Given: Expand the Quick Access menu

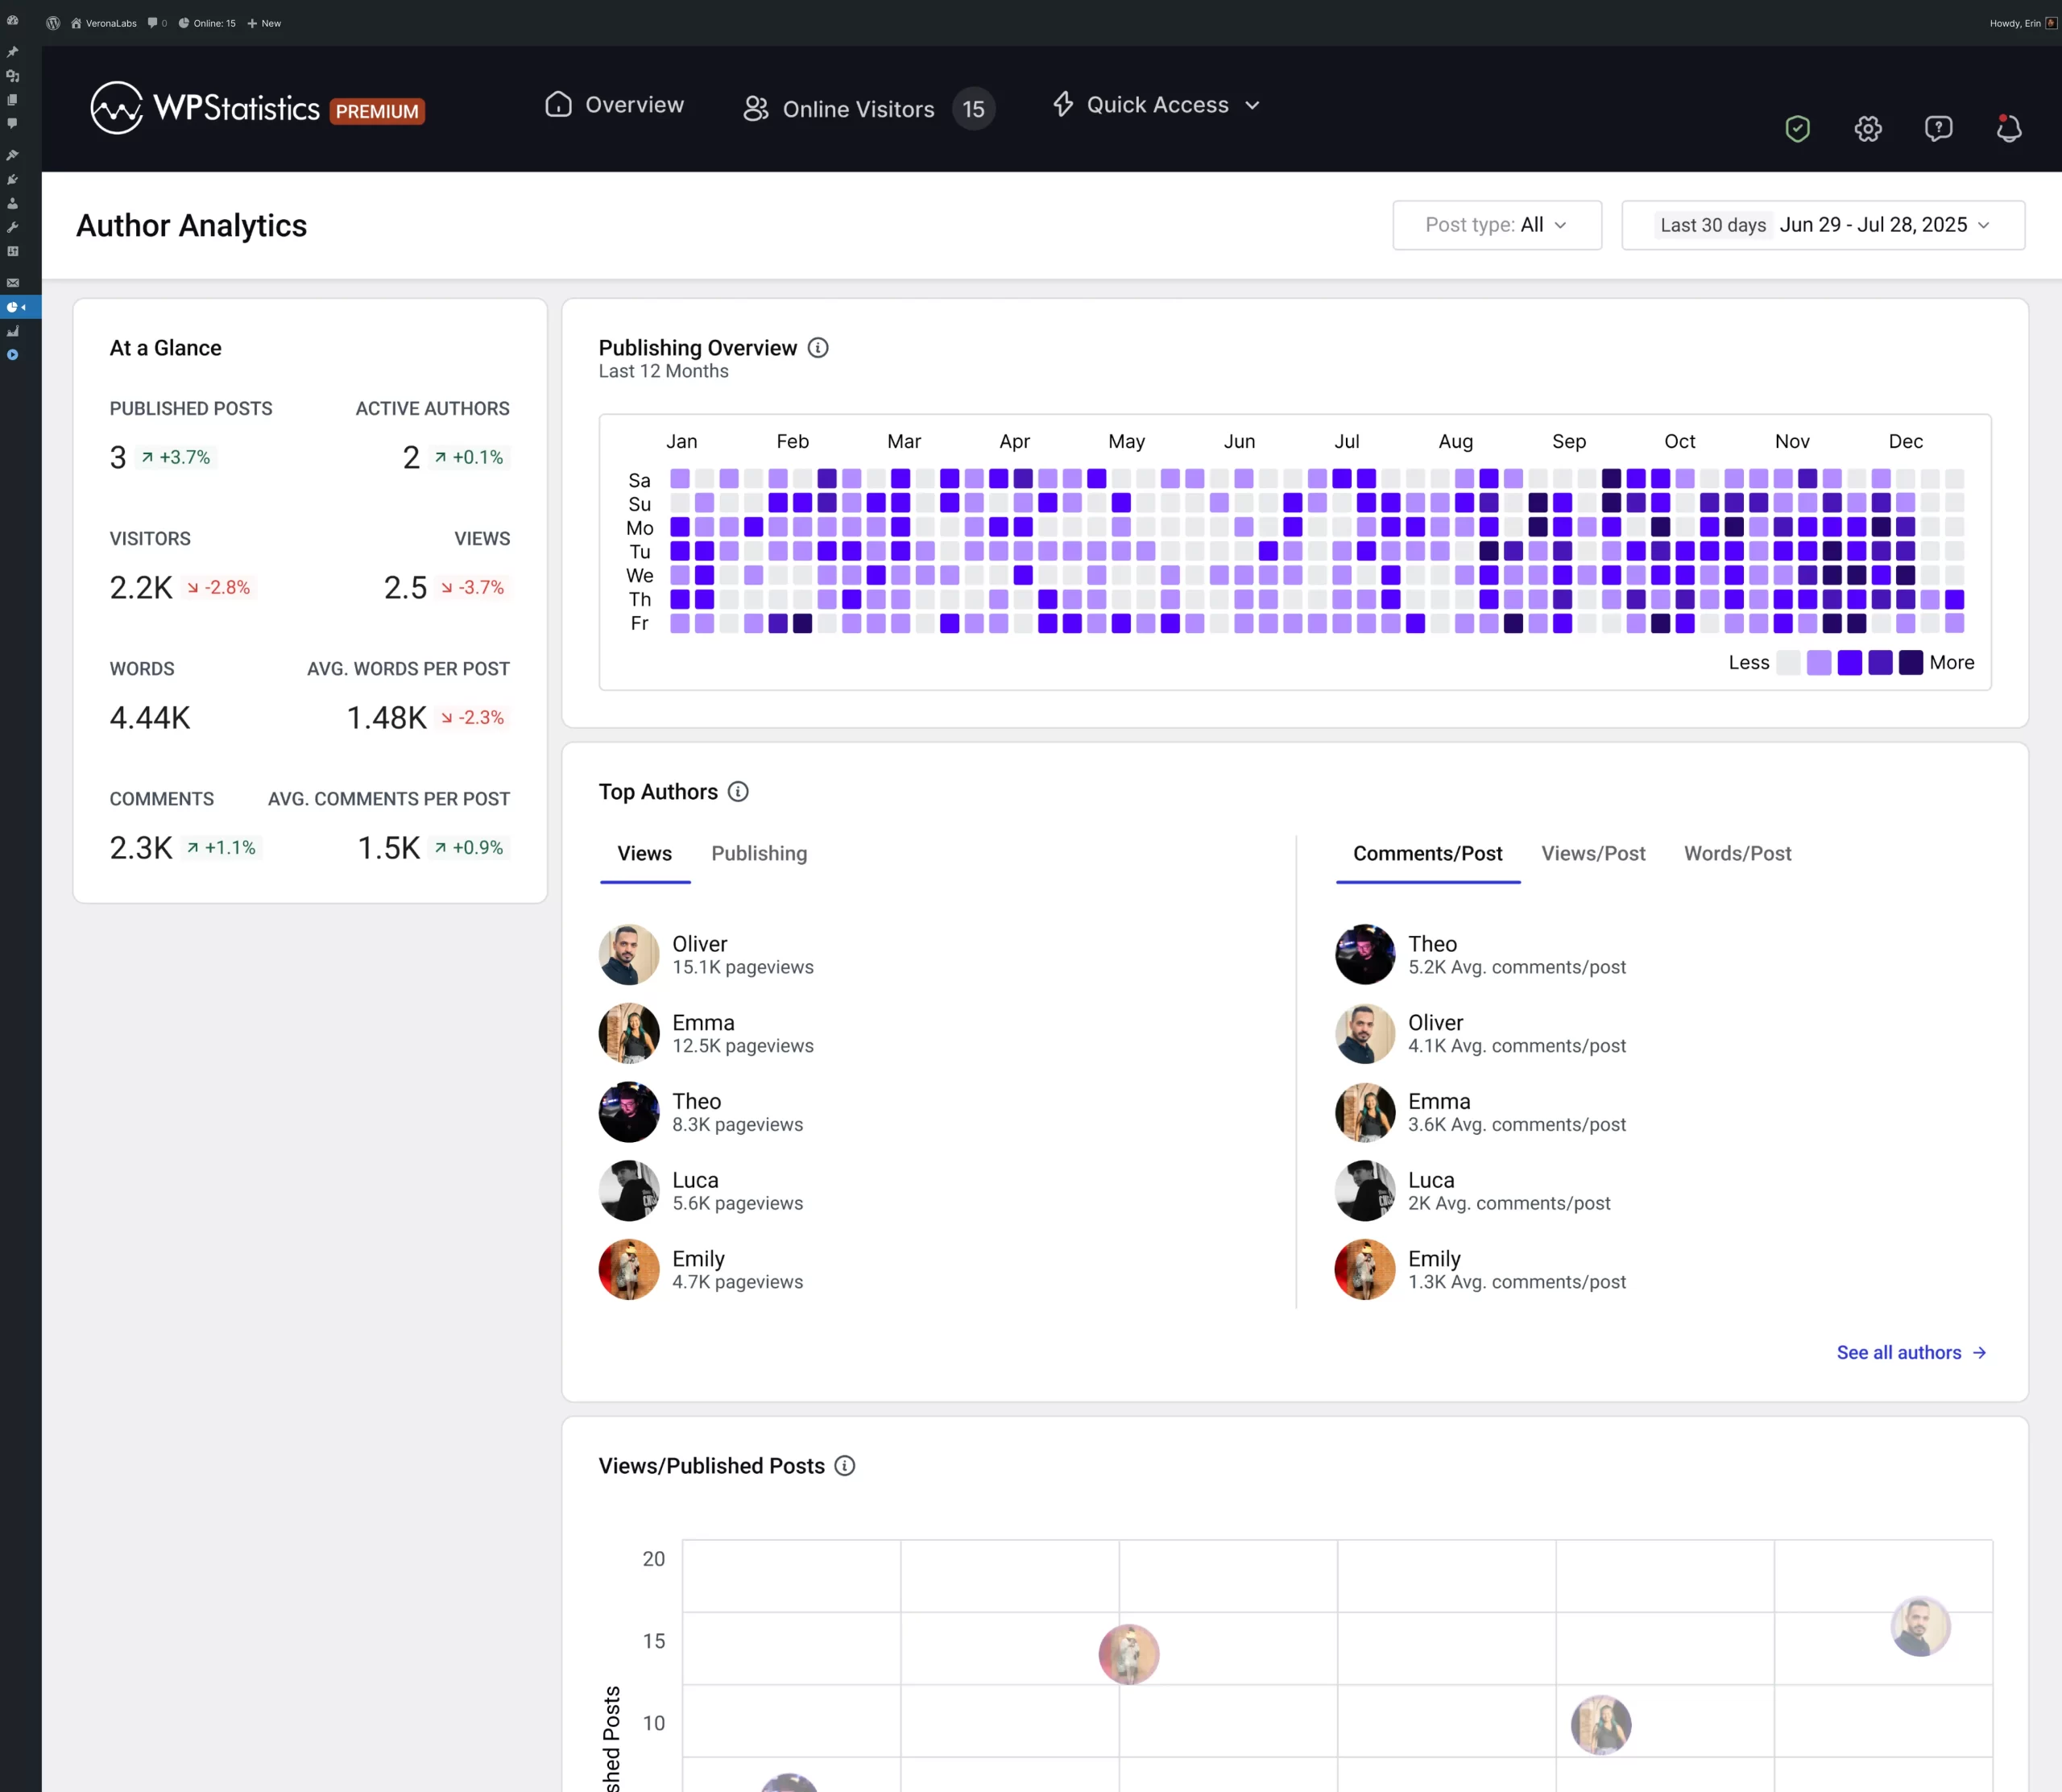Looking at the screenshot, I should (1156, 105).
